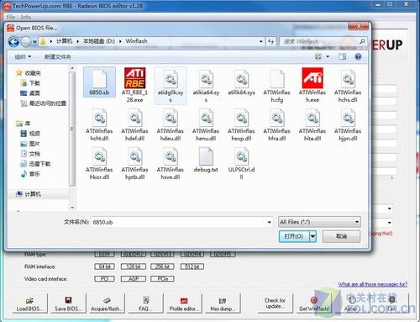Click Check for update in RBE

pyautogui.click(x=275, y=304)
